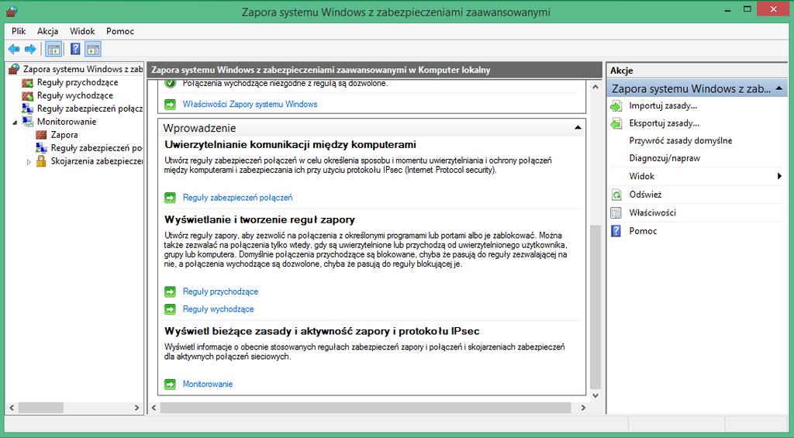The image size is (794, 438).
Task: Click the Reguły zabezpieczeń połączeń tree icon
Action: click(x=28, y=109)
